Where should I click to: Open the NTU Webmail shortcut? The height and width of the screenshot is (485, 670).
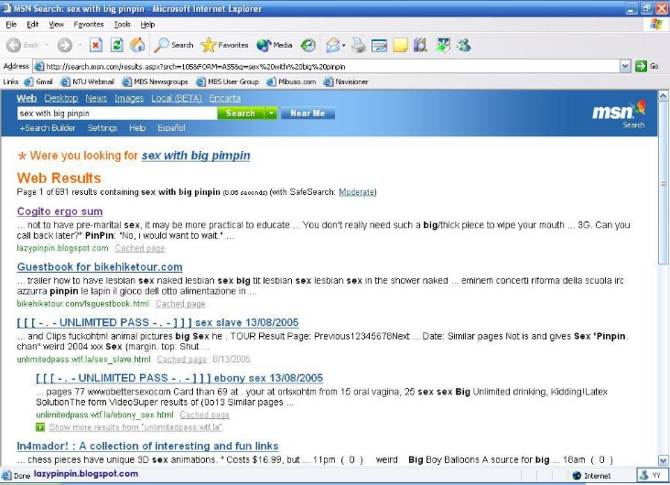pyautogui.click(x=88, y=81)
